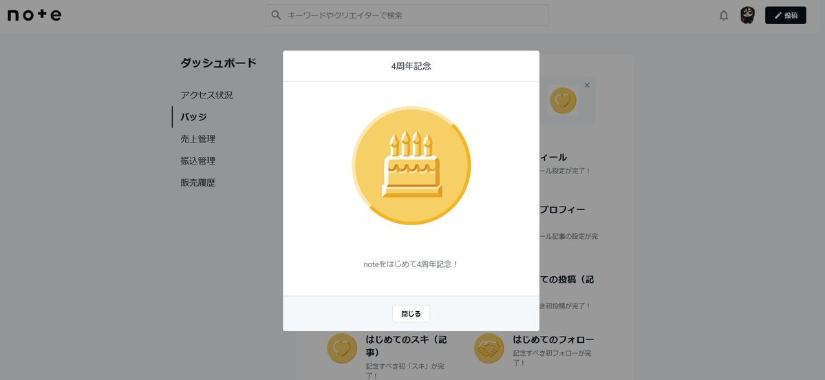Open the notifications bell
The height and width of the screenshot is (380, 825).
tap(724, 16)
